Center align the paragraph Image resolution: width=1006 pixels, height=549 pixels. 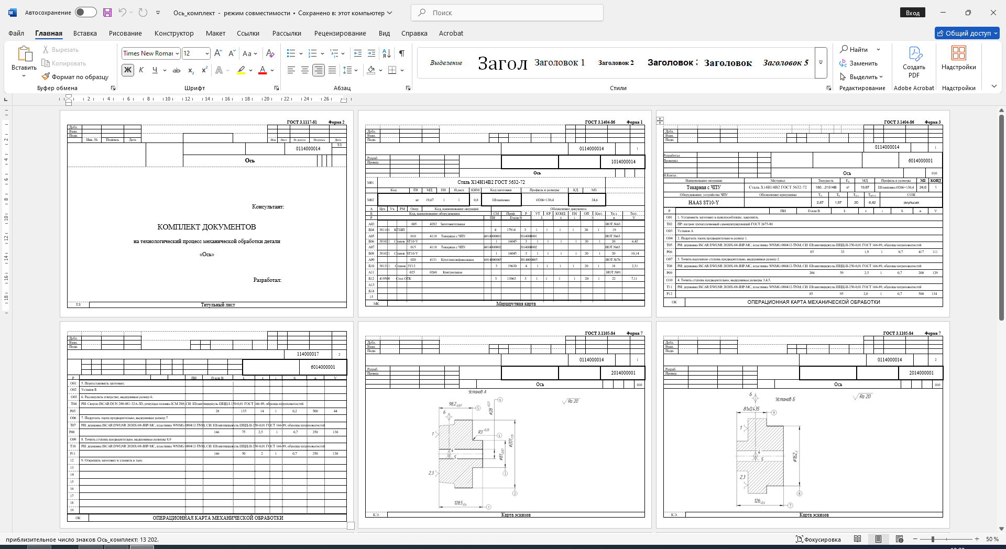tap(304, 70)
